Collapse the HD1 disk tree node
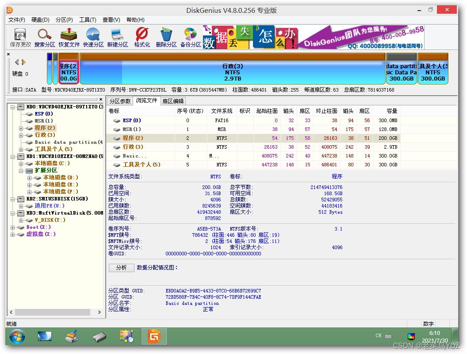Viewport: 467px width, 354px height. coord(12,157)
